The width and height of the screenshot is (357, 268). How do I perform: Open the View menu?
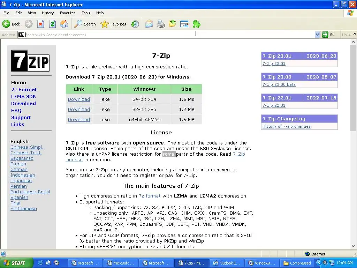point(32,13)
